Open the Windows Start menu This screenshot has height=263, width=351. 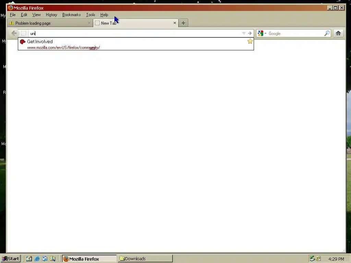pos(11,259)
